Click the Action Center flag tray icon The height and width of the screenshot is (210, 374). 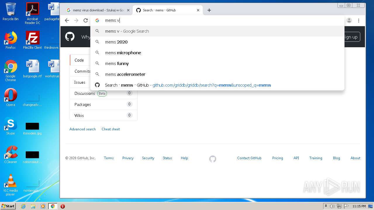click(x=346, y=206)
